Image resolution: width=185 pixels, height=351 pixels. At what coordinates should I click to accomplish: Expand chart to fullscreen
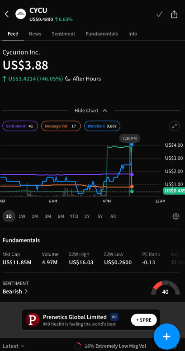coord(175,126)
